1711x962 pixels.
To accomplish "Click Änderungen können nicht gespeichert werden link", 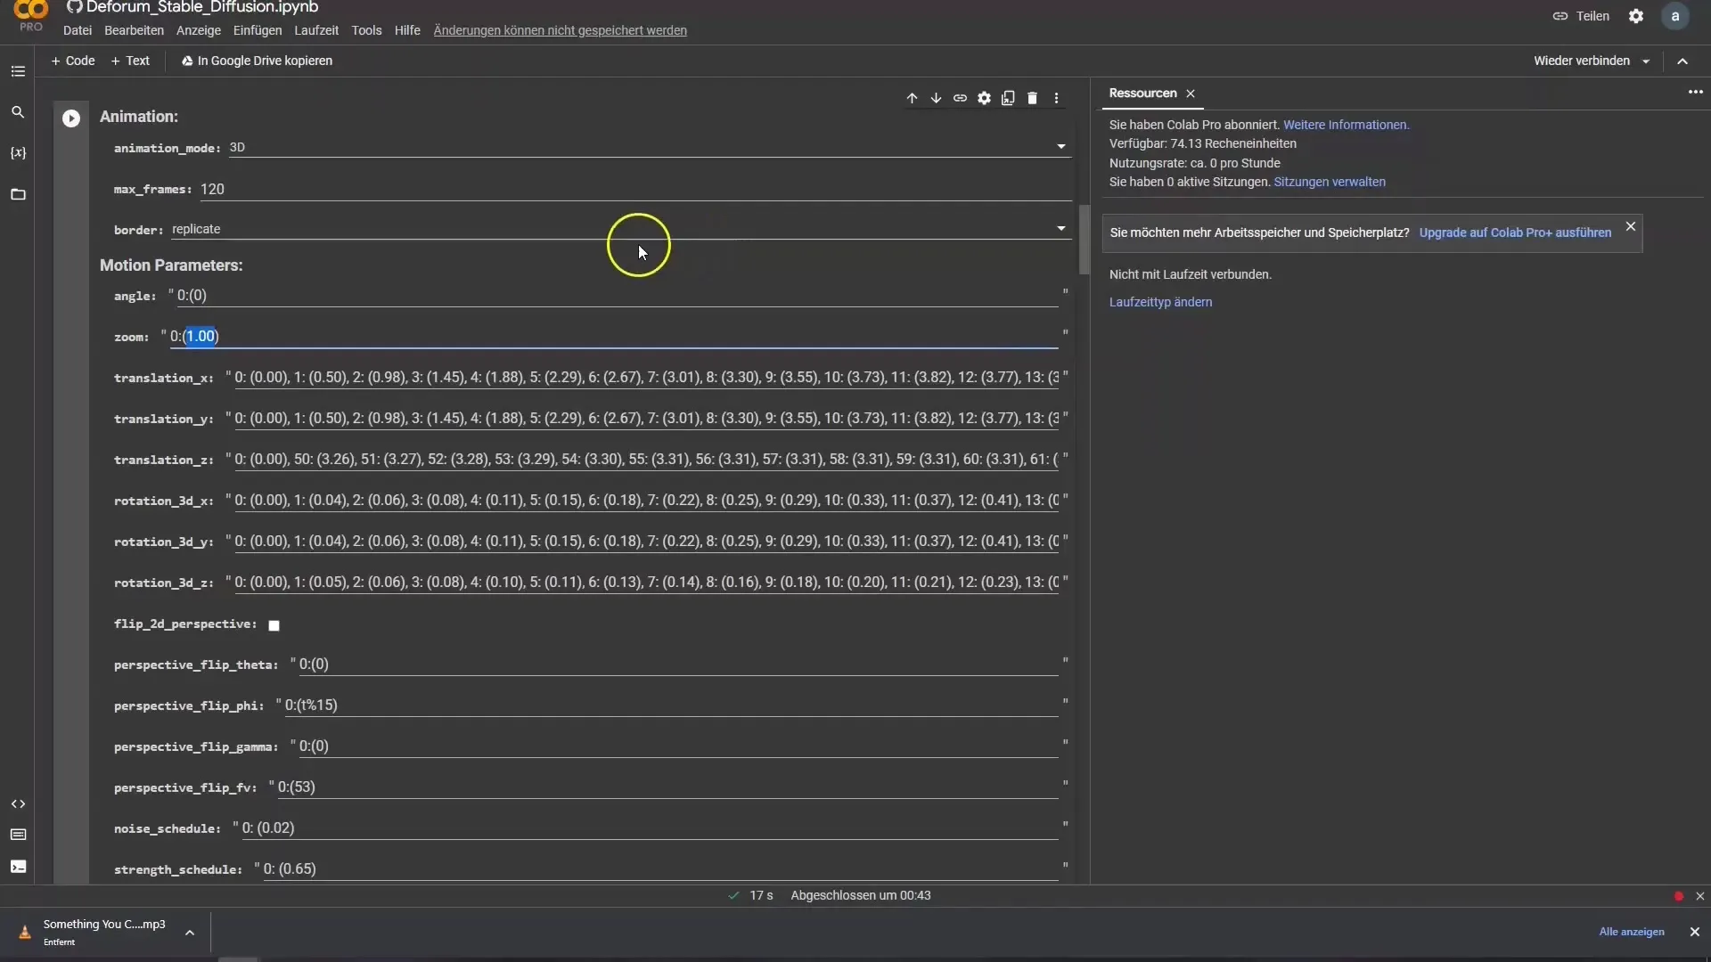I will pos(560,30).
